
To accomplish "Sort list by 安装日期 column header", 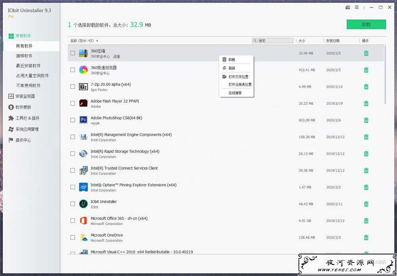I will 333,41.
